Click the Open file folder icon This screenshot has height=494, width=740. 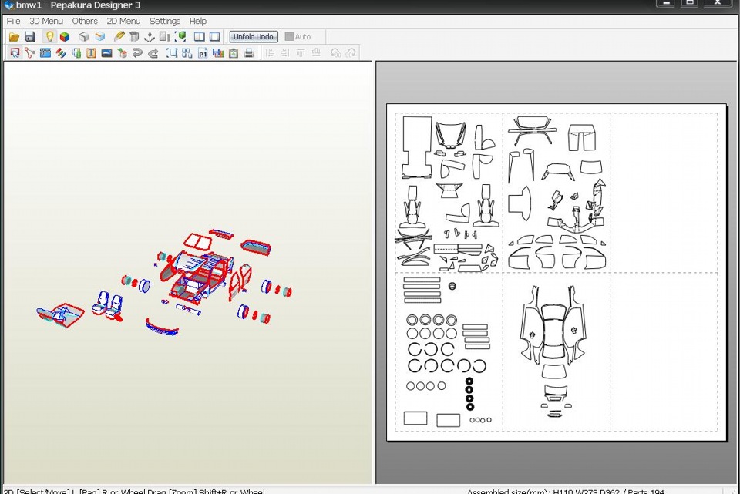click(x=14, y=37)
